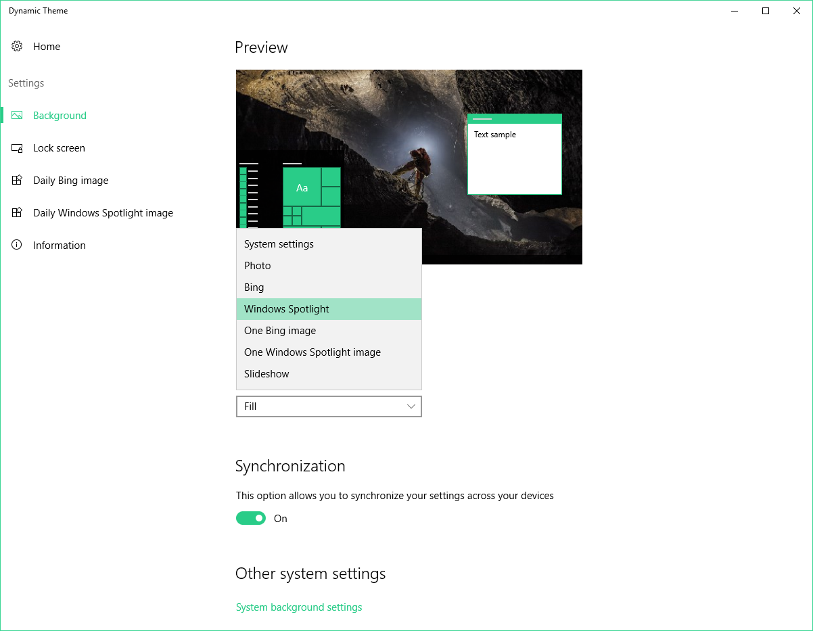Choose One Bing image option

click(x=280, y=331)
